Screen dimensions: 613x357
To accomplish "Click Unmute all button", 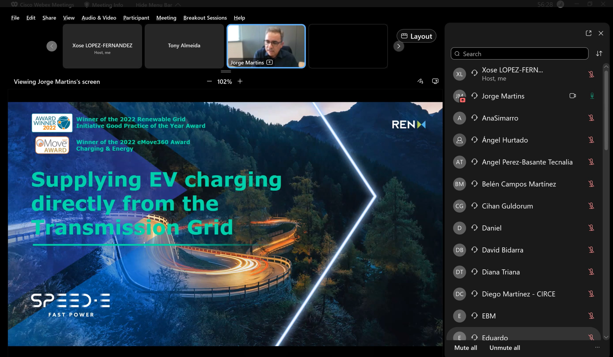I will point(504,348).
